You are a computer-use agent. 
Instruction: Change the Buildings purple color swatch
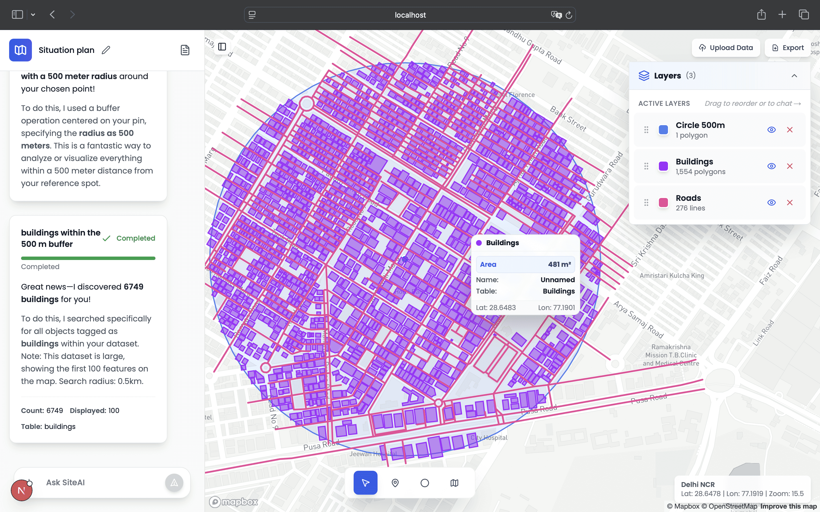663,166
